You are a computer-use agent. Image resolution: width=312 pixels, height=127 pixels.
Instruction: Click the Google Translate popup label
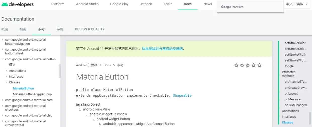[x=232, y=7]
